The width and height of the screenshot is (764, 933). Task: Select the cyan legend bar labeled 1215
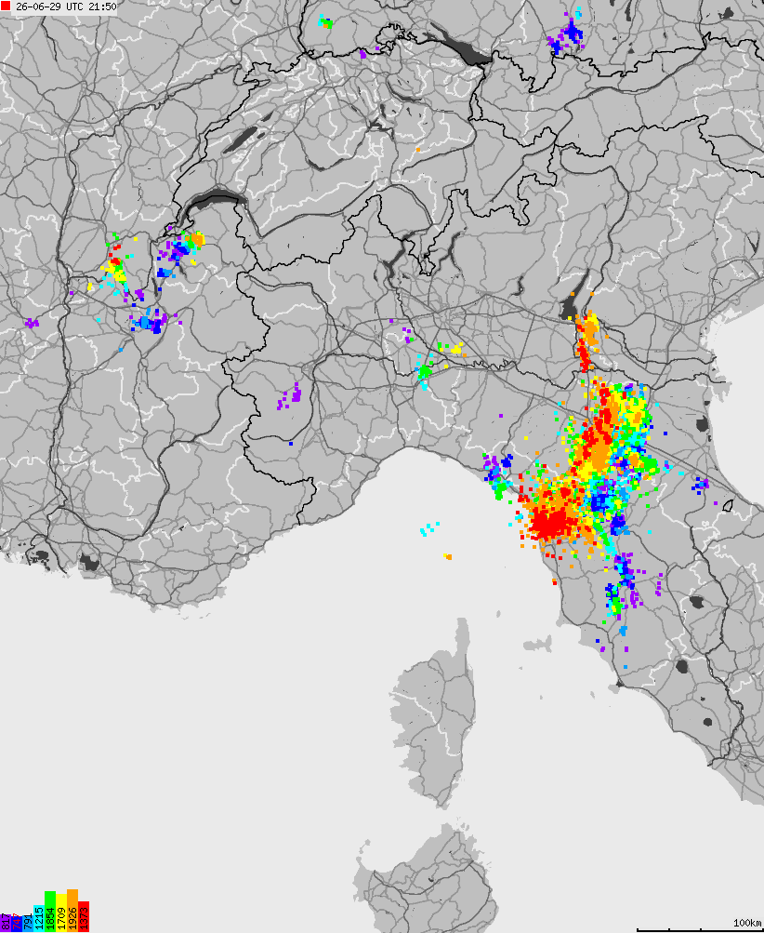click(39, 918)
